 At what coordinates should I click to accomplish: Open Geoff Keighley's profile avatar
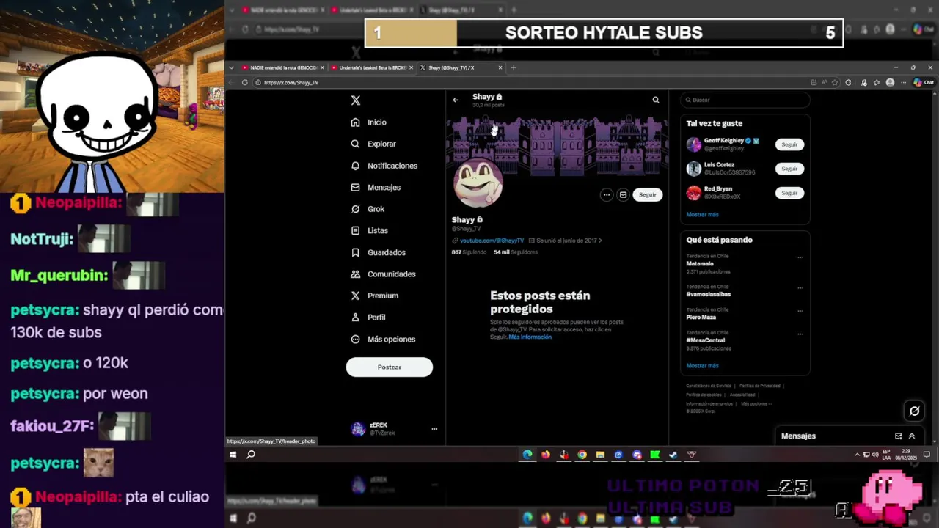click(x=694, y=144)
